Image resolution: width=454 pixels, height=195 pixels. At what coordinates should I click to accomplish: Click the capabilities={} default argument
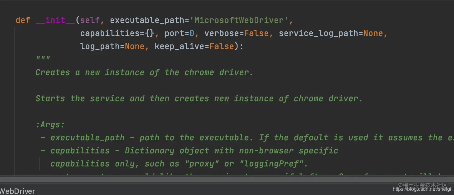point(117,34)
